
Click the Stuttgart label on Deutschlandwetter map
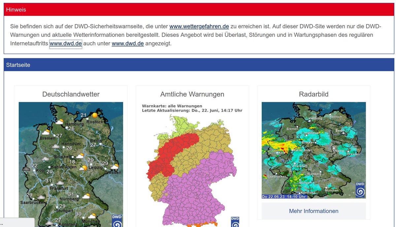[64, 211]
